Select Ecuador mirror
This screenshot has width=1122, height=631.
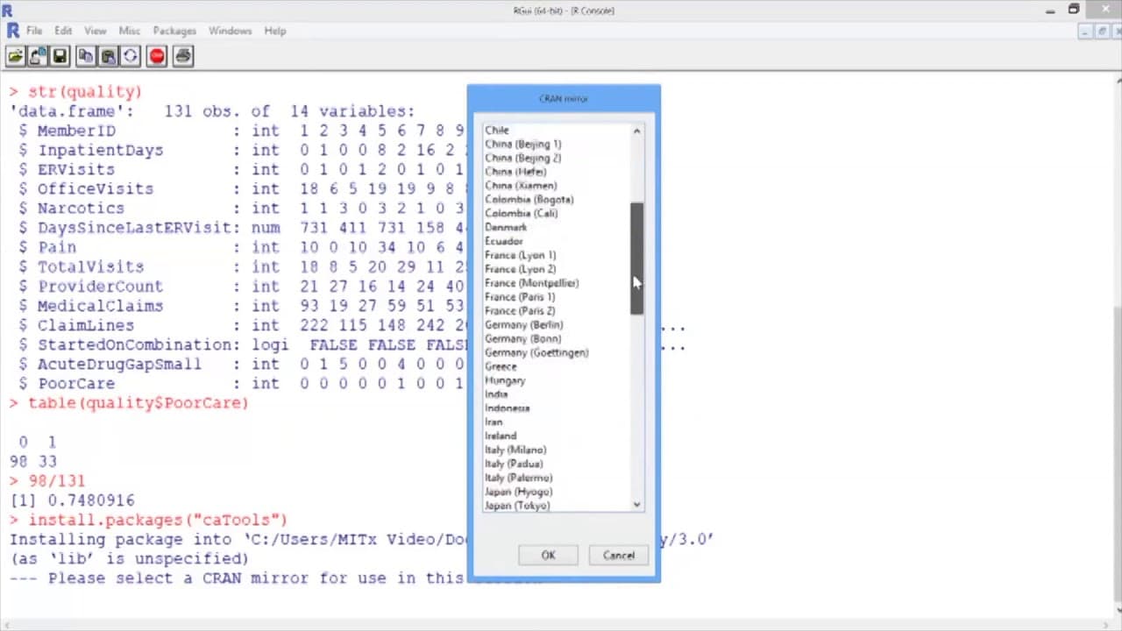pyautogui.click(x=504, y=241)
